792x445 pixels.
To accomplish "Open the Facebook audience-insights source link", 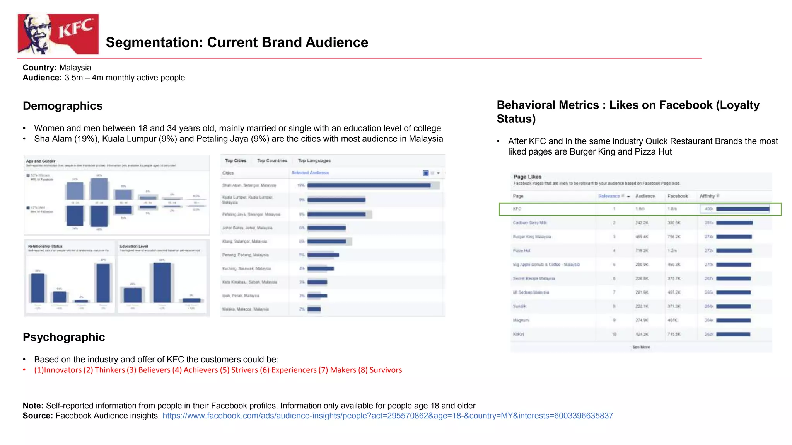I will tap(387, 416).
